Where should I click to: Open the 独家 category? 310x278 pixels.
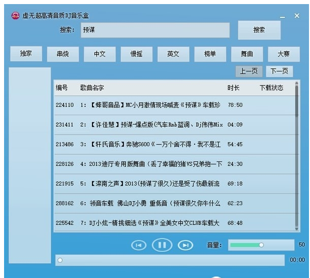coord(26,53)
